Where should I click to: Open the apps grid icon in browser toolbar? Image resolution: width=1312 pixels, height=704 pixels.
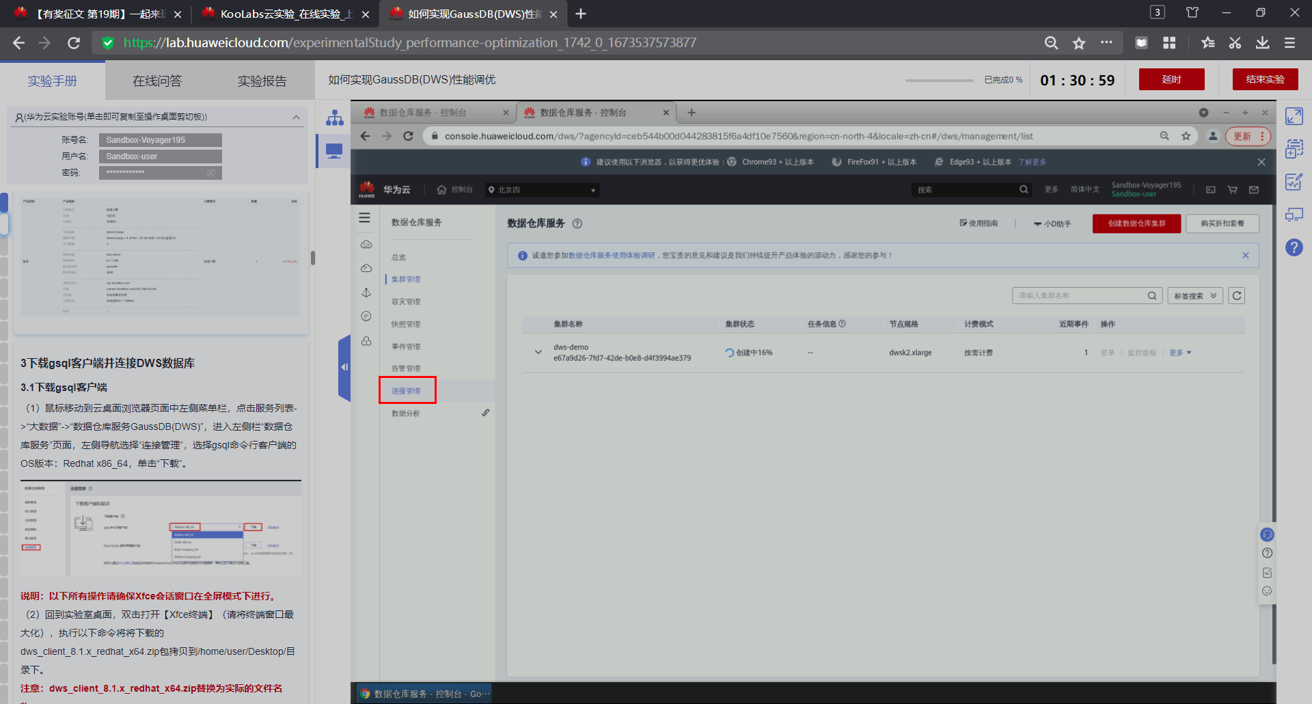1169,43
